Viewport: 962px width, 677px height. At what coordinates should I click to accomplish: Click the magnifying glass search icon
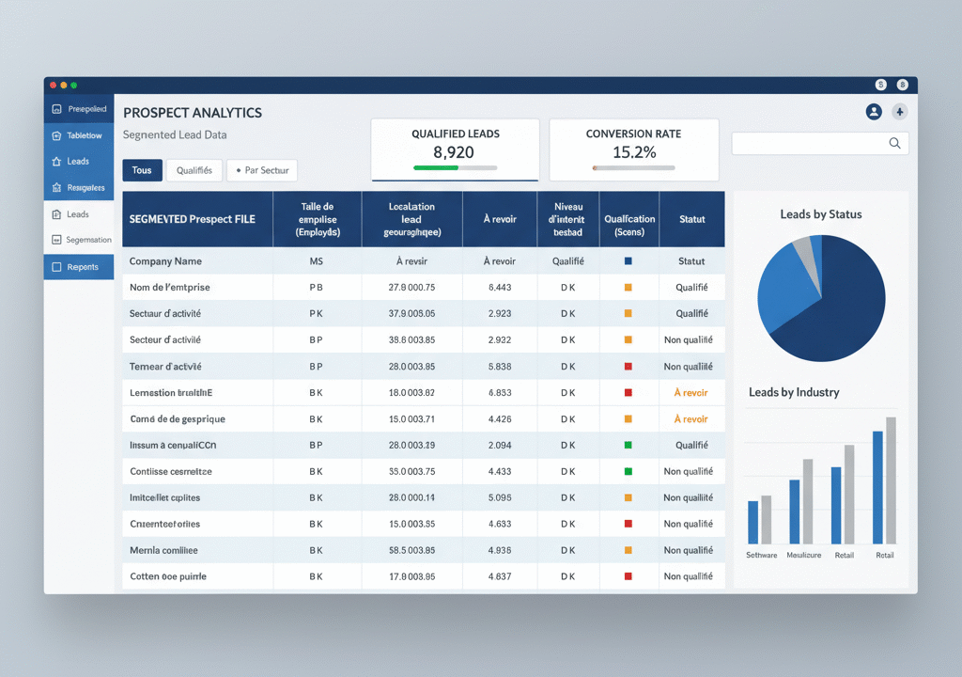click(x=894, y=143)
